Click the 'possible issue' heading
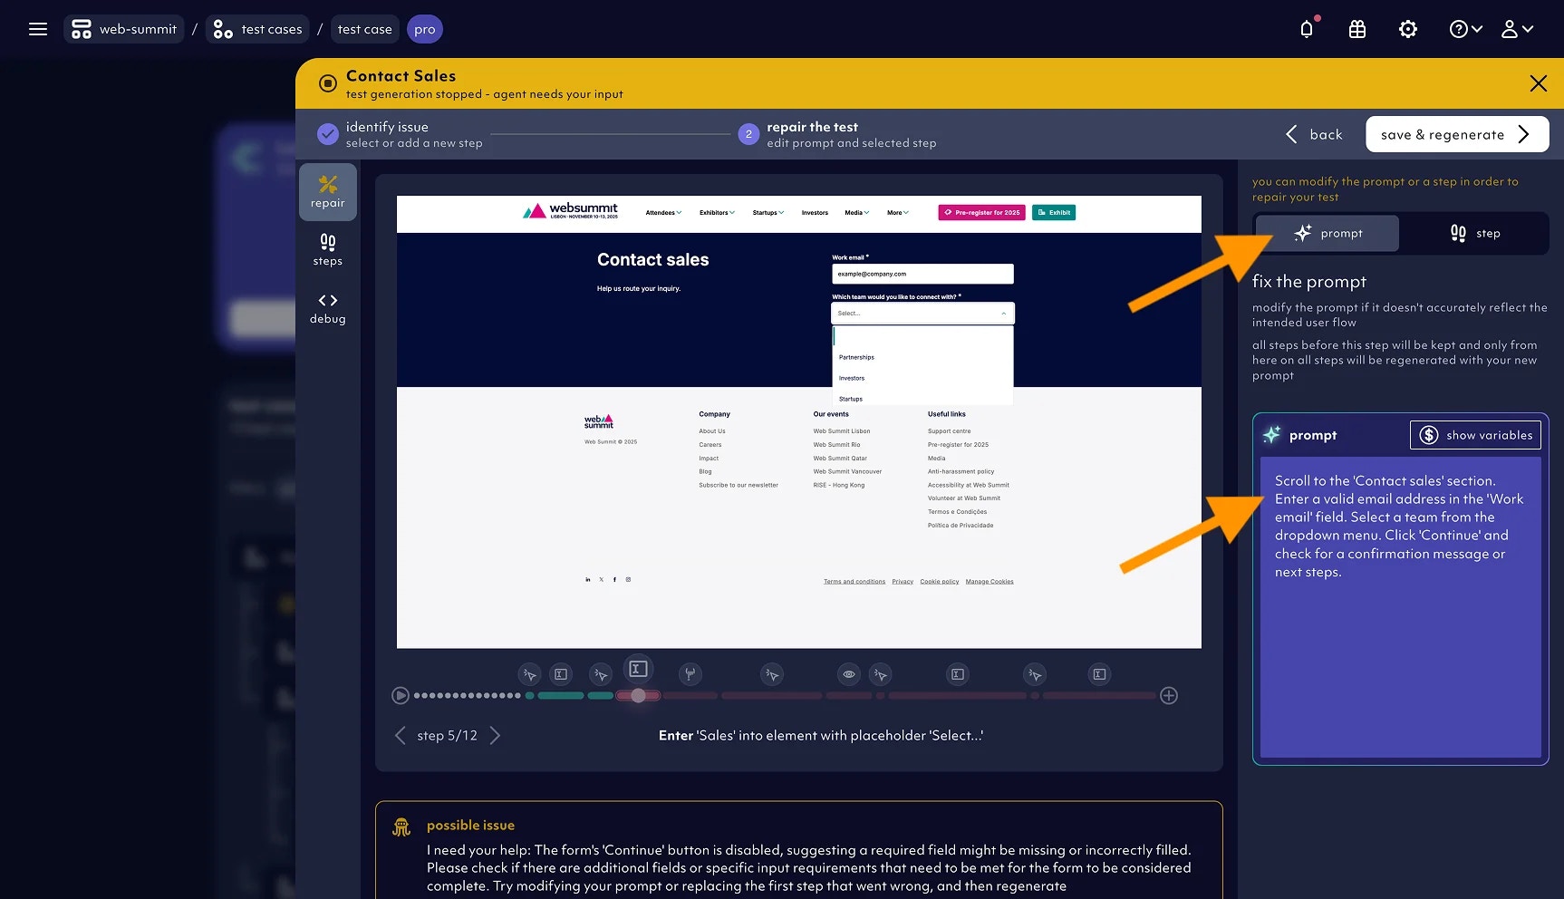1564x899 pixels. tap(470, 825)
